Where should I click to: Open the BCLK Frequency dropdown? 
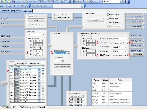(125, 55)
